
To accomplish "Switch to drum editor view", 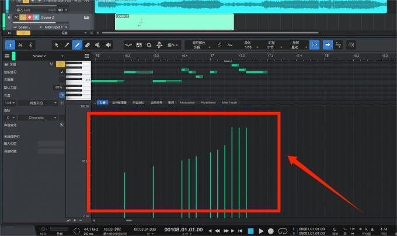I will point(22,44).
